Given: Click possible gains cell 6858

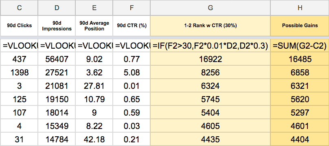Looking at the screenshot, I should pos(300,72).
